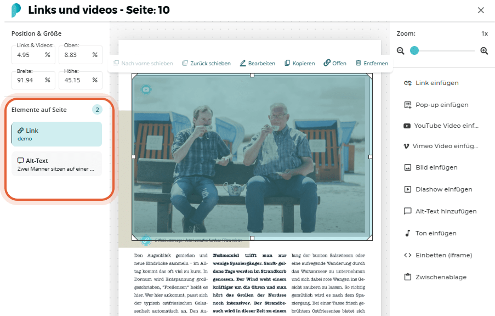Screen dimensions: 495x316
Task: Move the zoom slider handle
Action: tap(414, 50)
